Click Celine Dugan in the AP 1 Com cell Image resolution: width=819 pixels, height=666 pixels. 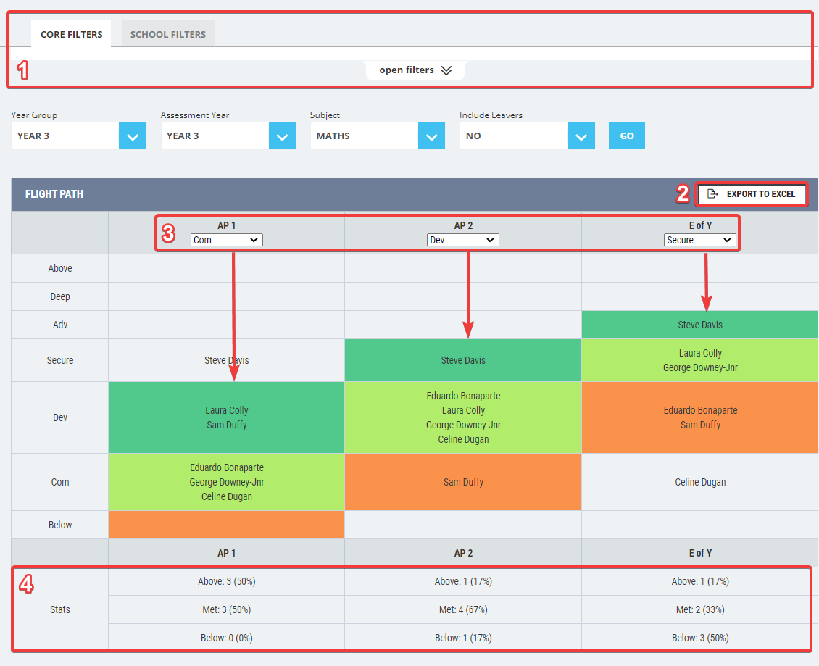coord(227,496)
